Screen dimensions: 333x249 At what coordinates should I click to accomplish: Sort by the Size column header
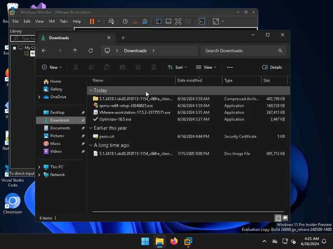267,80
